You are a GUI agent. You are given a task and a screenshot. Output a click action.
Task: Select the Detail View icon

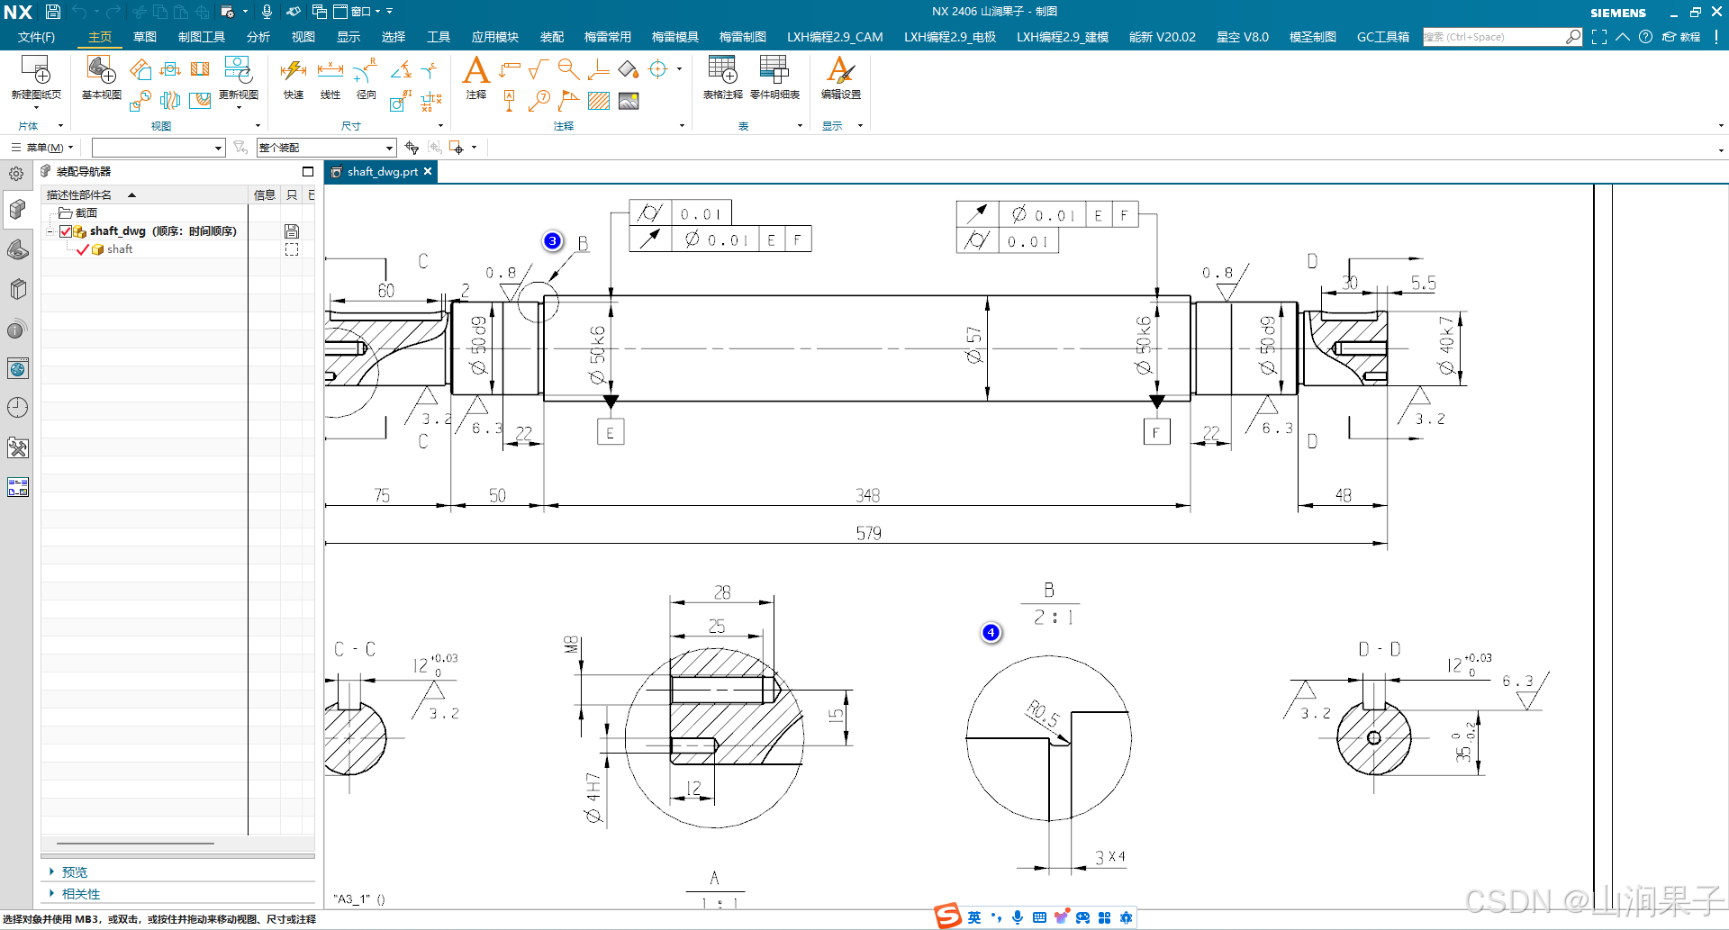140,101
